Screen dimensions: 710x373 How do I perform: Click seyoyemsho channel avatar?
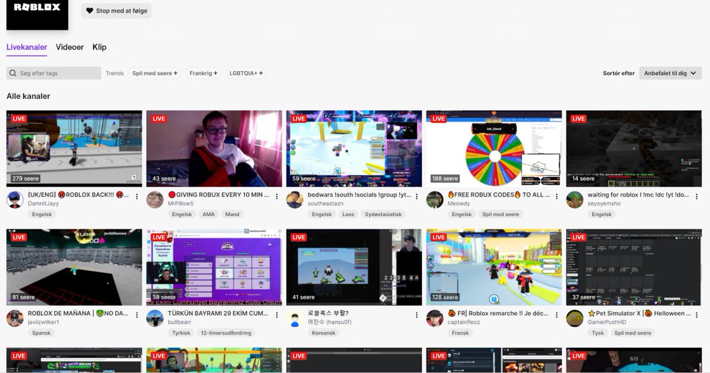point(575,200)
